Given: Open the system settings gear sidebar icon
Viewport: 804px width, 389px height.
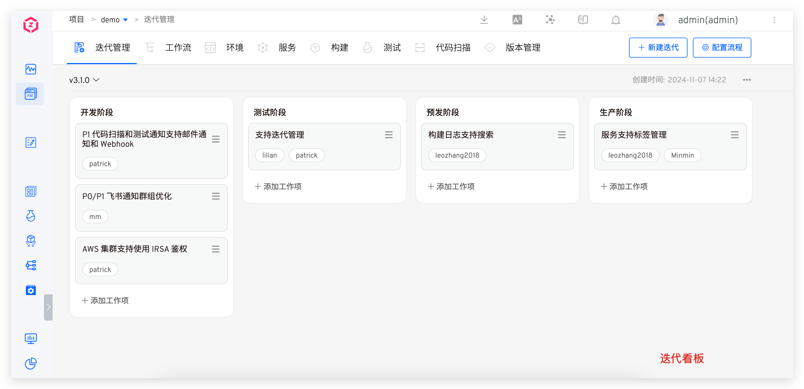Looking at the screenshot, I should click(31, 290).
